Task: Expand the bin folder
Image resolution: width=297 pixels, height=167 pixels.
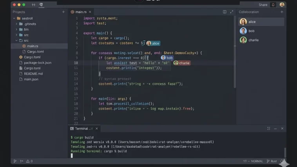Action: click(x=16, y=29)
